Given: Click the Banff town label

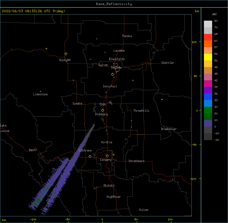Looking at the screenshot, I should point(33,150).
